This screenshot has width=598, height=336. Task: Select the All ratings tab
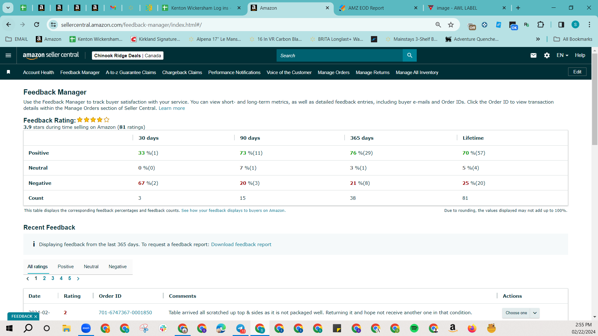37,267
